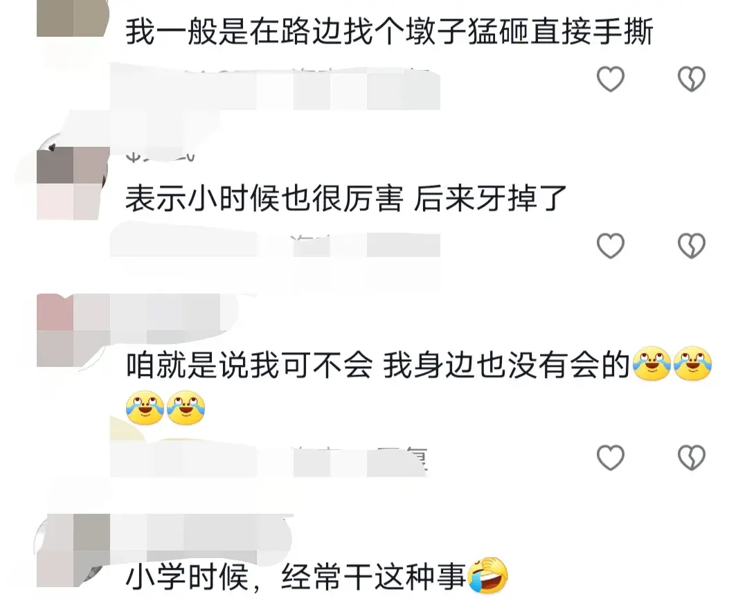This screenshot has width=745, height=601.
Task: Tap broken heart on 我可不会 comment
Action: pyautogui.click(x=691, y=457)
